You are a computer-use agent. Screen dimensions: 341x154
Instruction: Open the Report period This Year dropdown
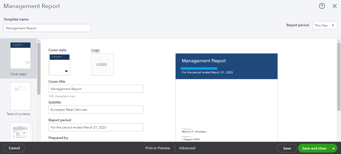(325, 25)
